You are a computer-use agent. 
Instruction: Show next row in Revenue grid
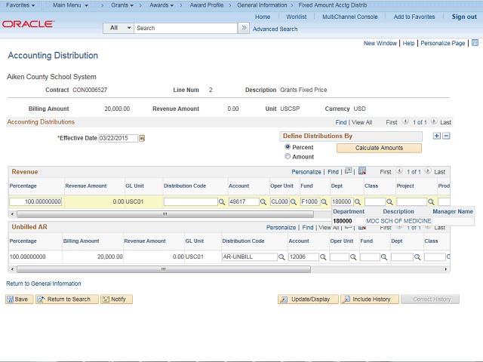click(x=428, y=171)
